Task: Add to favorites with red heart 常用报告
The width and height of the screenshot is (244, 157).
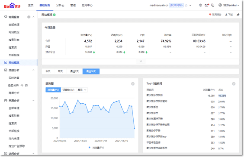Action: click(215, 15)
